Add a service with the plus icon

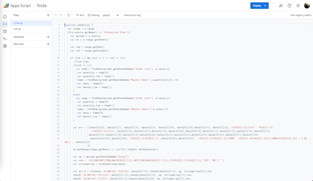pyautogui.click(x=48, y=44)
